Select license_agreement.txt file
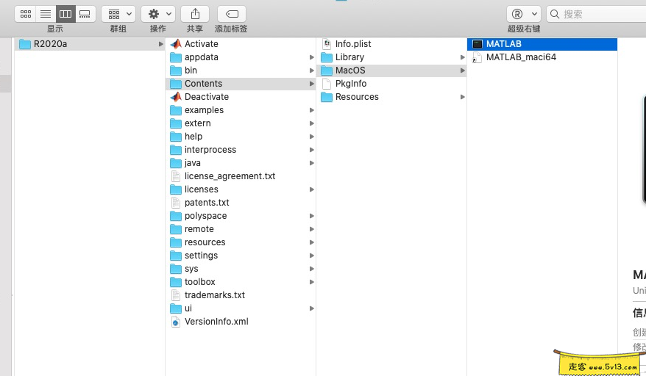 [230, 176]
